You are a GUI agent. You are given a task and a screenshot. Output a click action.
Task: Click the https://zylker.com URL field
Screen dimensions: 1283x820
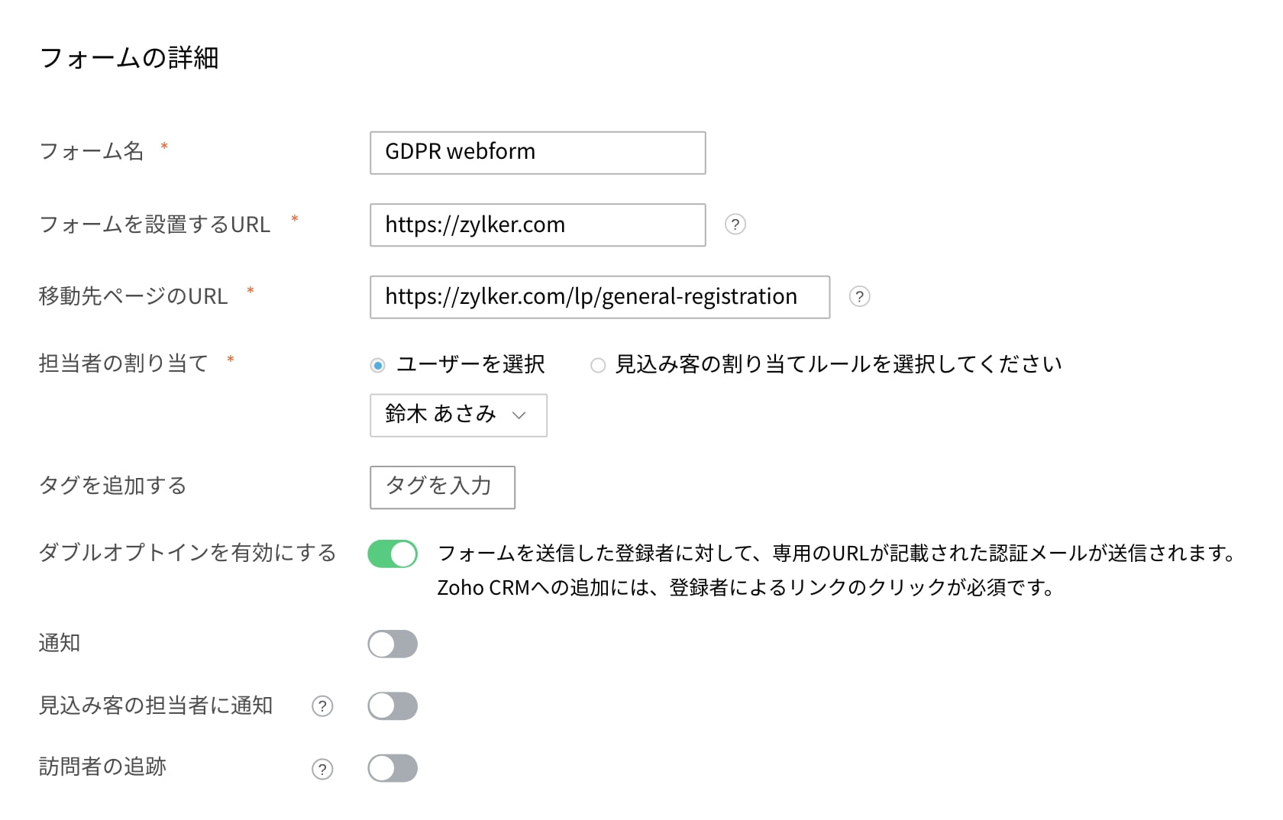pos(537,224)
